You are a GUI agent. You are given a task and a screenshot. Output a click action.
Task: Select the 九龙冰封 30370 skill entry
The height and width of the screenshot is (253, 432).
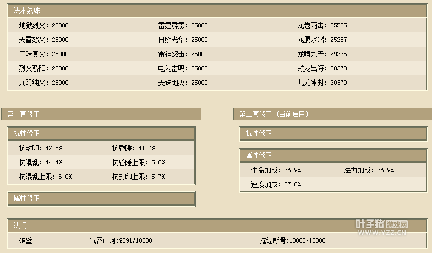322,82
